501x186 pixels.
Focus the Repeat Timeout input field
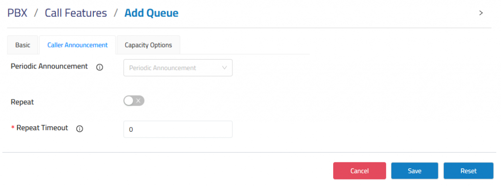point(178,129)
